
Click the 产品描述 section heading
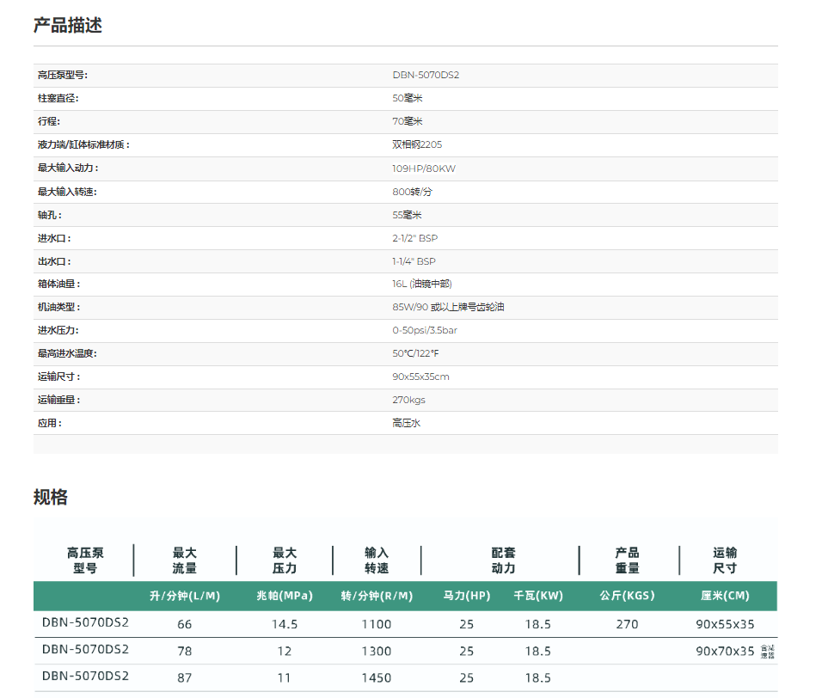[68, 25]
